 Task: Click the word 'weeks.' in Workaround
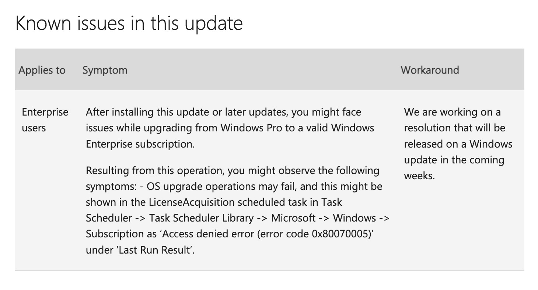[x=419, y=176]
